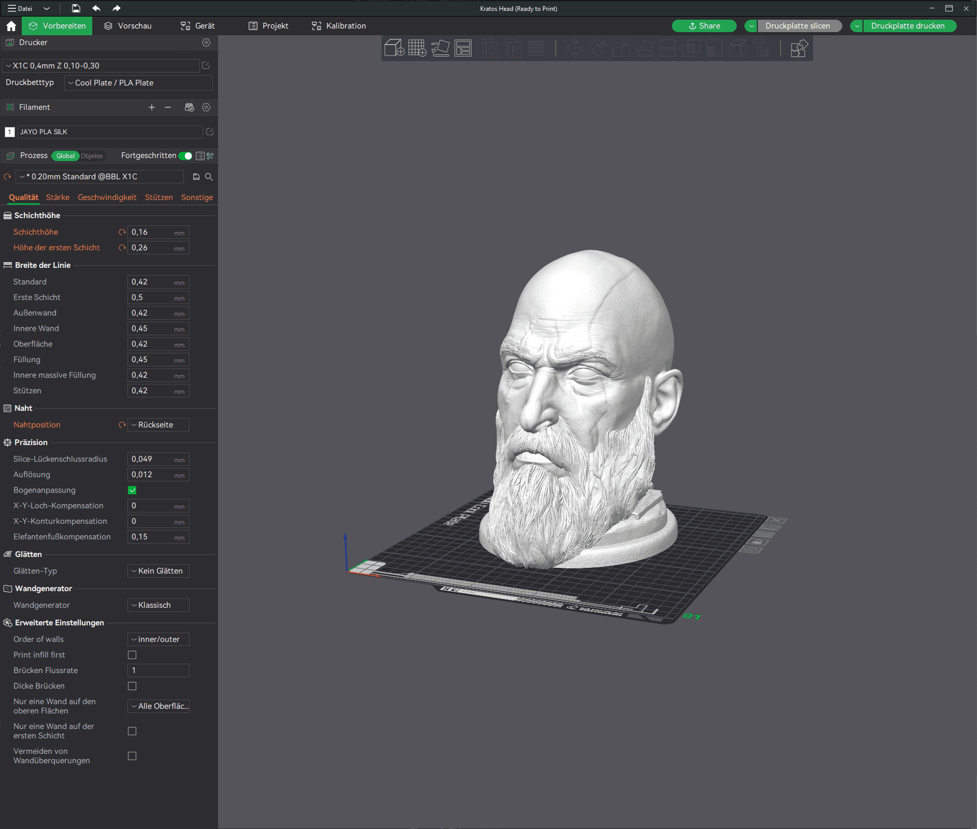Image resolution: width=977 pixels, height=829 pixels.
Task: Enable Dicke Brücken checkbox
Action: (x=132, y=686)
